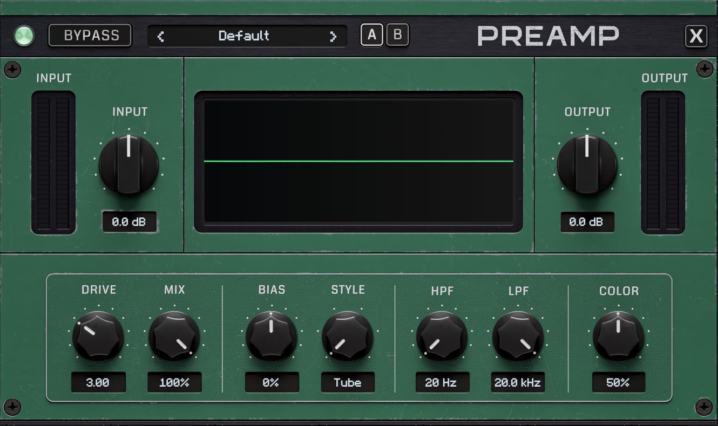Image resolution: width=718 pixels, height=426 pixels.
Task: Click the BYPASS button
Action: coord(90,36)
